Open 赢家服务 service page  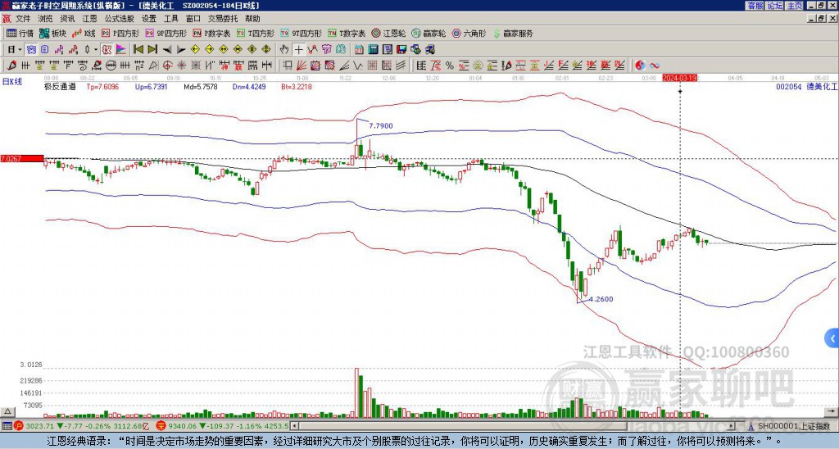513,33
